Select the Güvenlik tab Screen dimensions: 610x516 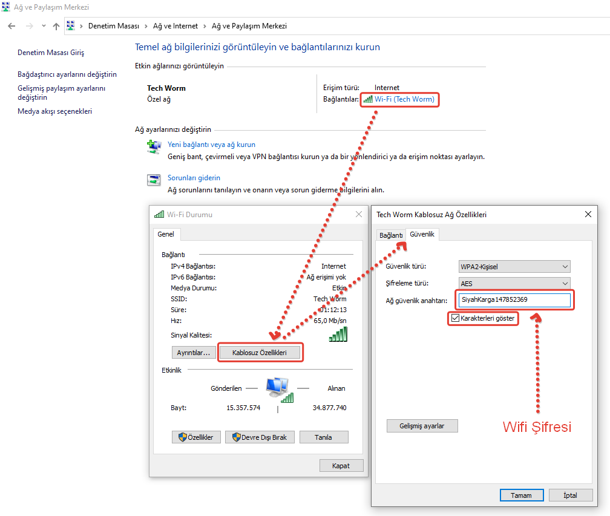[422, 234]
